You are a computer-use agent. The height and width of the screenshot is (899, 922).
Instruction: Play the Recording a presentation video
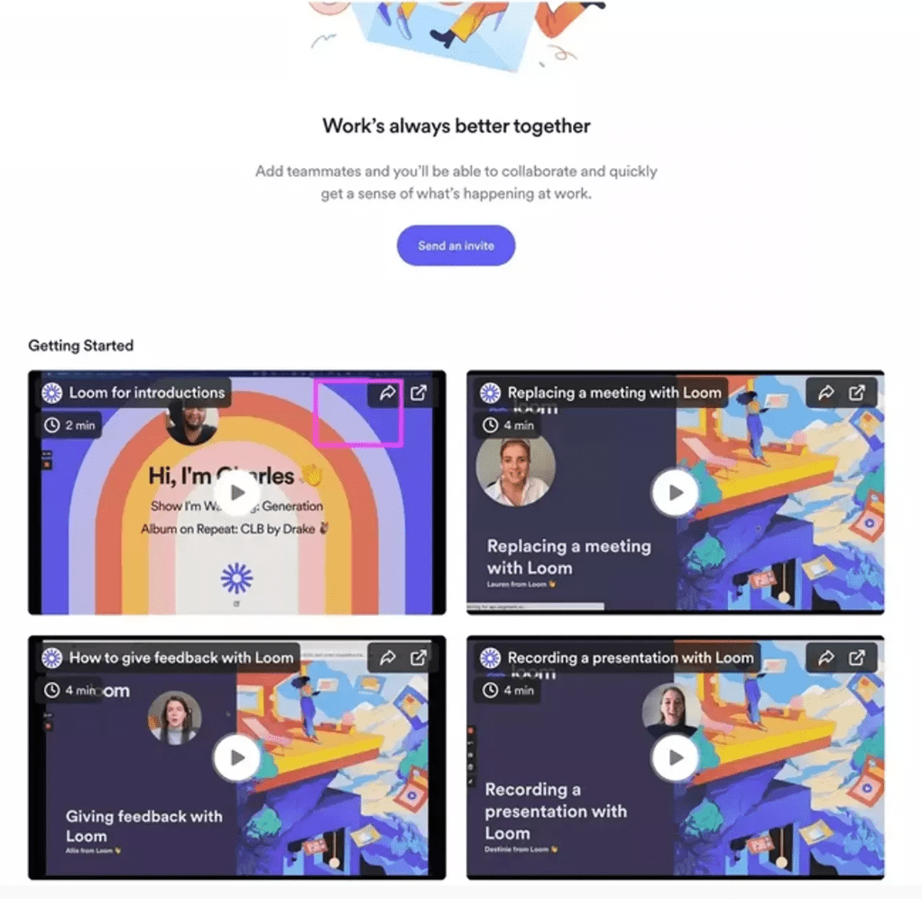click(x=675, y=757)
